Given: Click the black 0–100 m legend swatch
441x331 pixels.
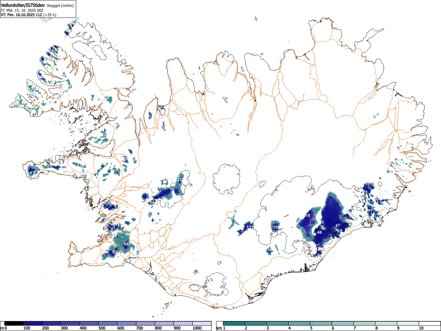Looking at the screenshot, I should pyautogui.click(x=14, y=323).
